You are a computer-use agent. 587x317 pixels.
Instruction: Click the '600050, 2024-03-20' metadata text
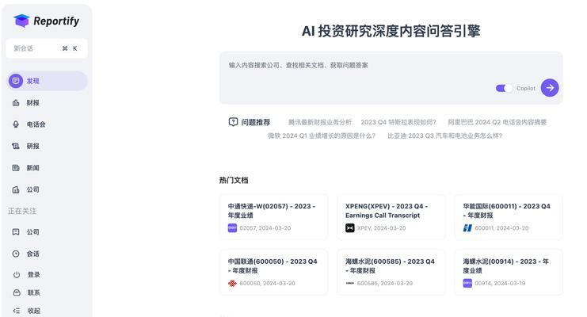pos(267,283)
